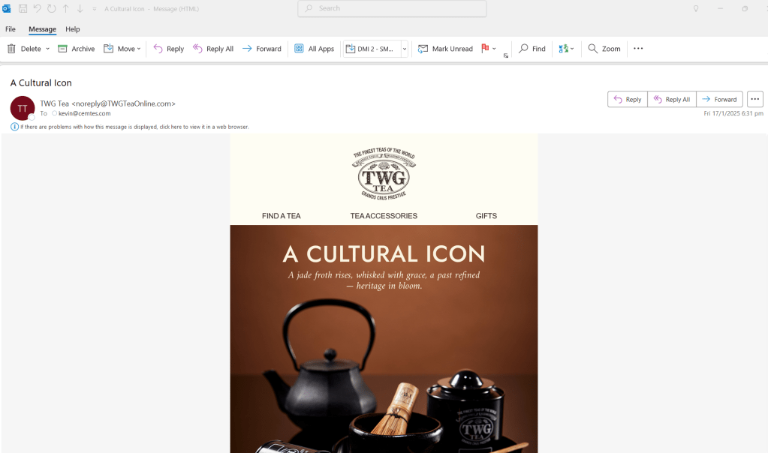Click in the Search box

pos(392,8)
